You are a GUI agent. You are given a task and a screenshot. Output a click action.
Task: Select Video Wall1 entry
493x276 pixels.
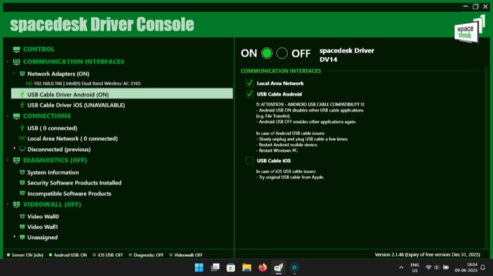pyautogui.click(x=43, y=227)
